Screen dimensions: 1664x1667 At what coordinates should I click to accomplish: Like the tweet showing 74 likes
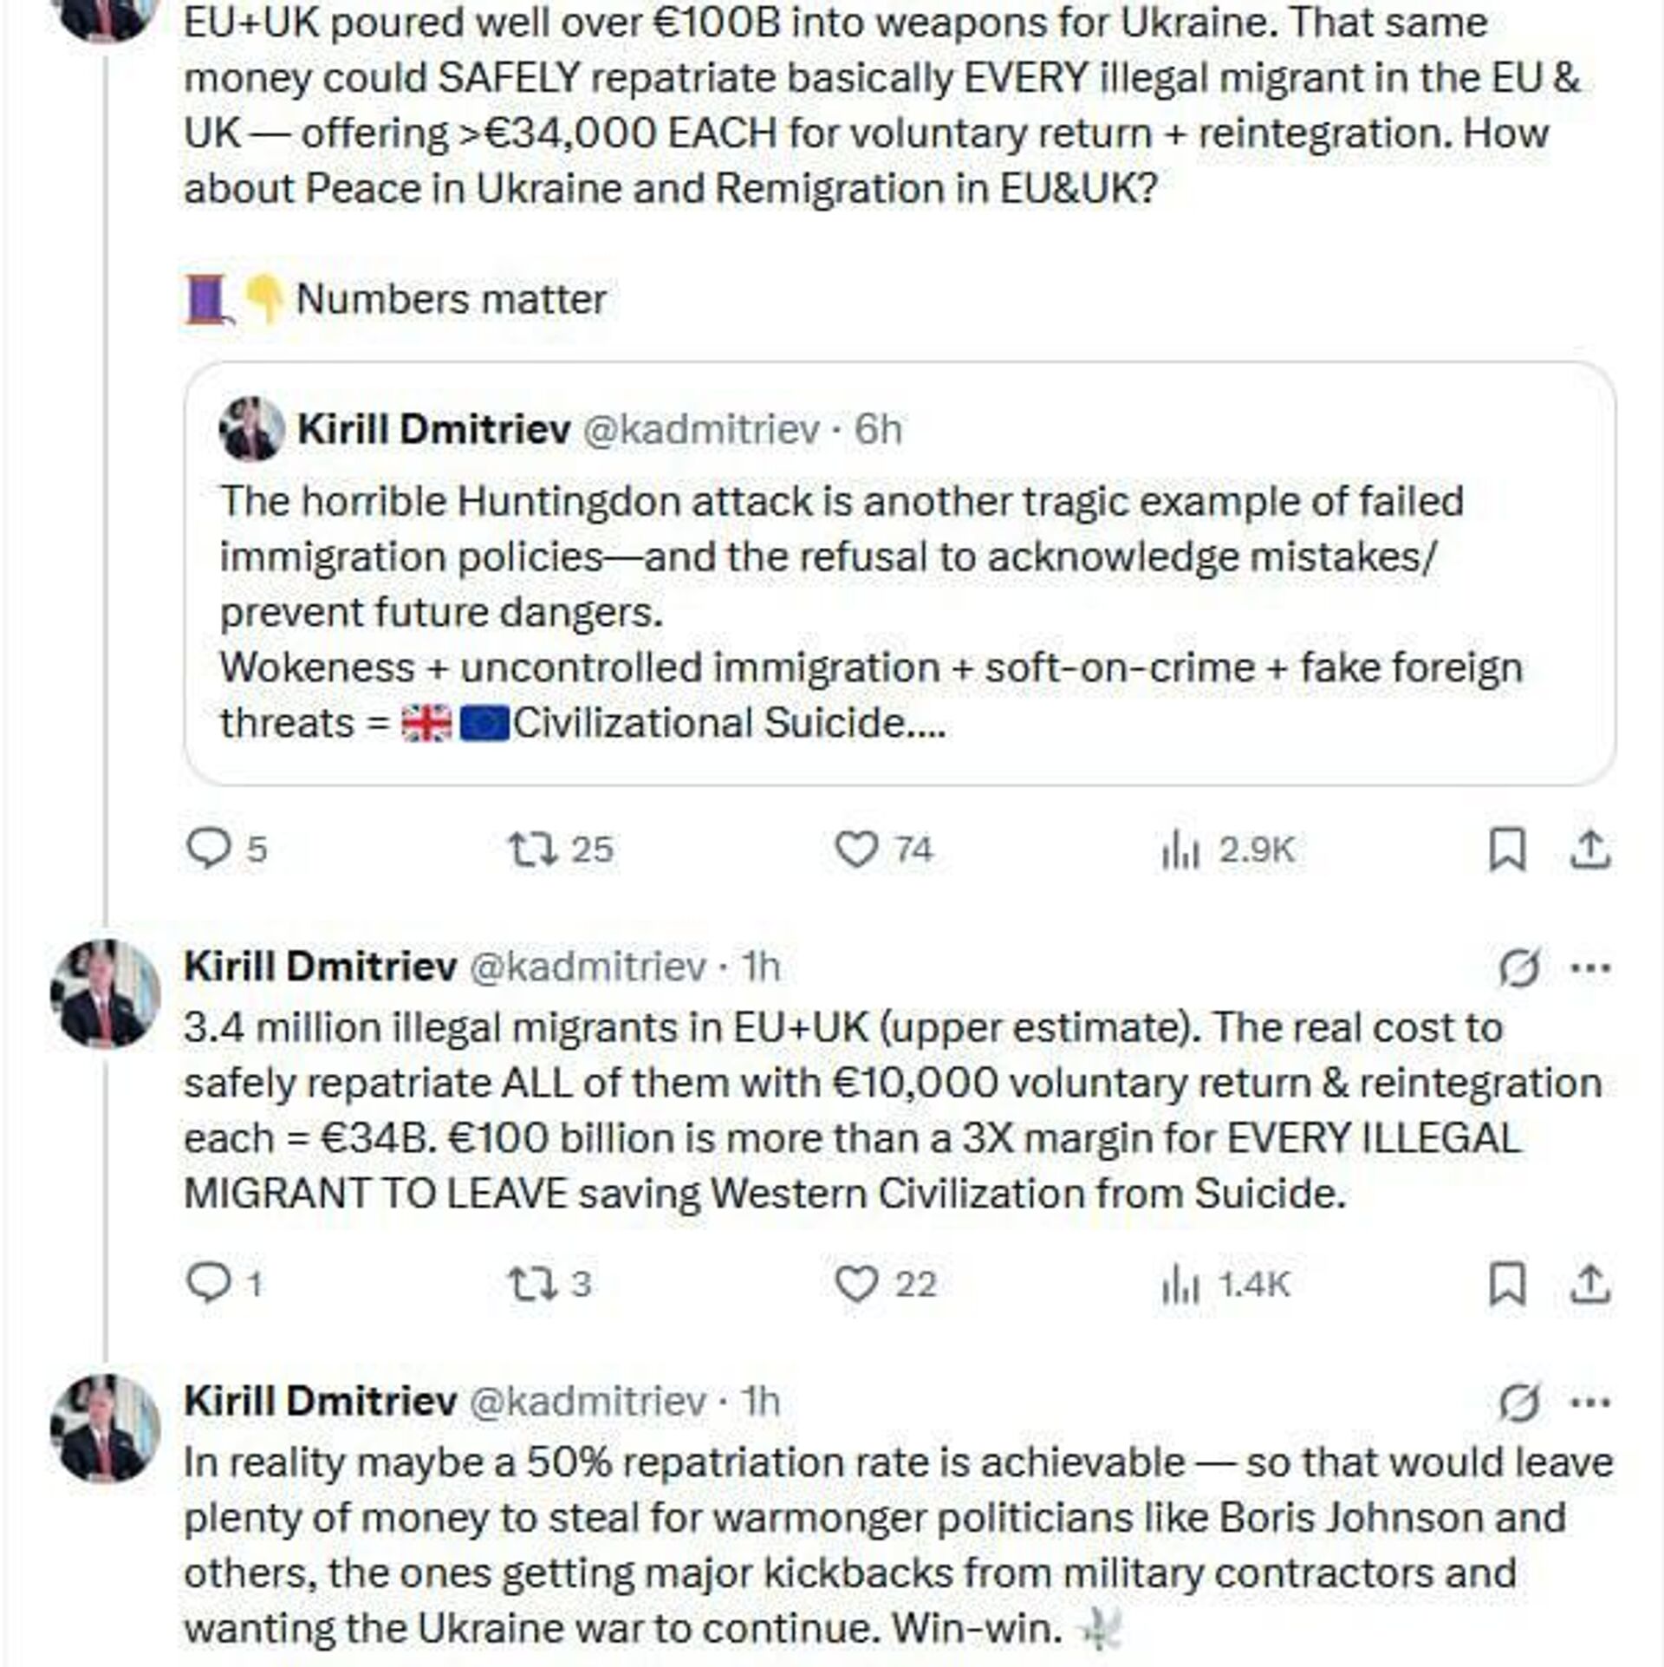pyautogui.click(x=855, y=850)
